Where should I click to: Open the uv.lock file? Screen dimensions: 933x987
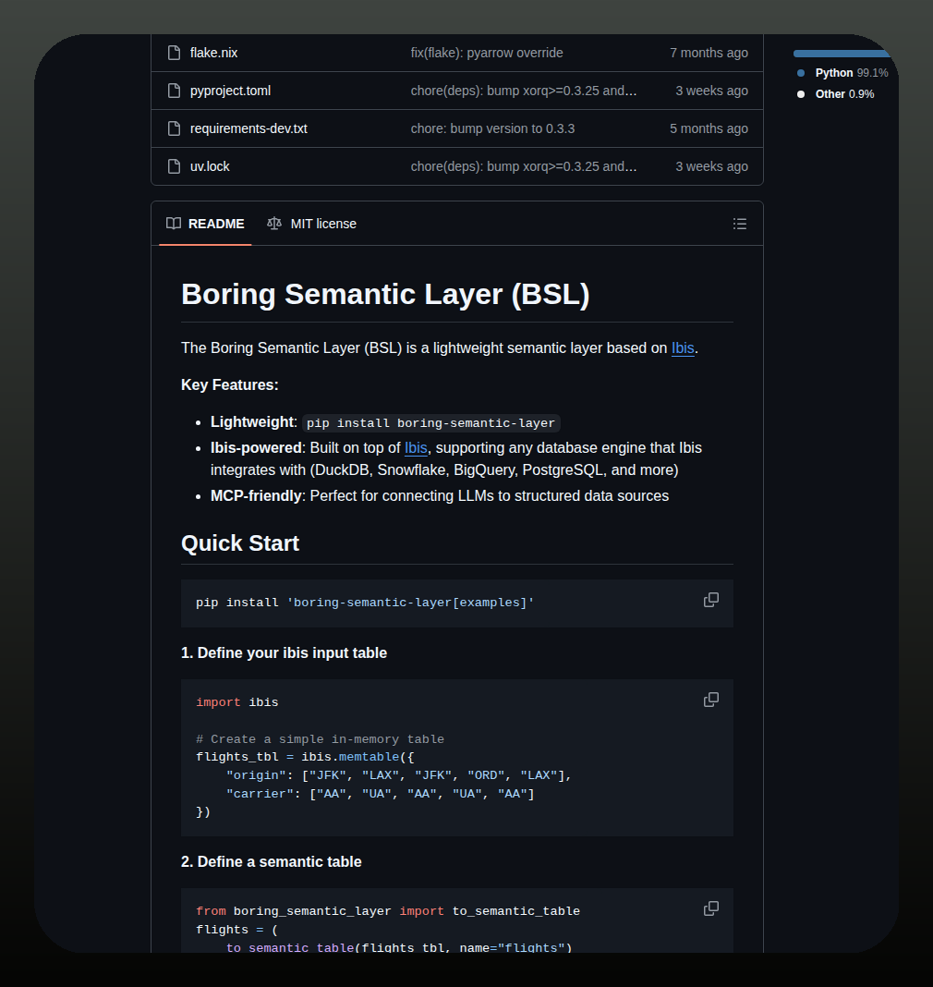tap(210, 166)
